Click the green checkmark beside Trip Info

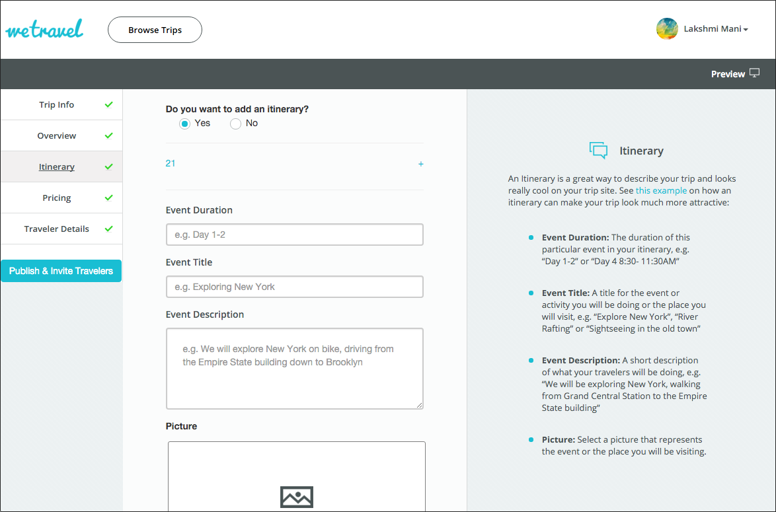pyautogui.click(x=108, y=104)
